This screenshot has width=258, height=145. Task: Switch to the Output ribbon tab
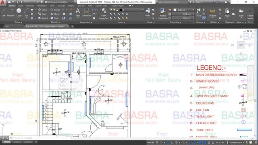pyautogui.click(x=71, y=6)
